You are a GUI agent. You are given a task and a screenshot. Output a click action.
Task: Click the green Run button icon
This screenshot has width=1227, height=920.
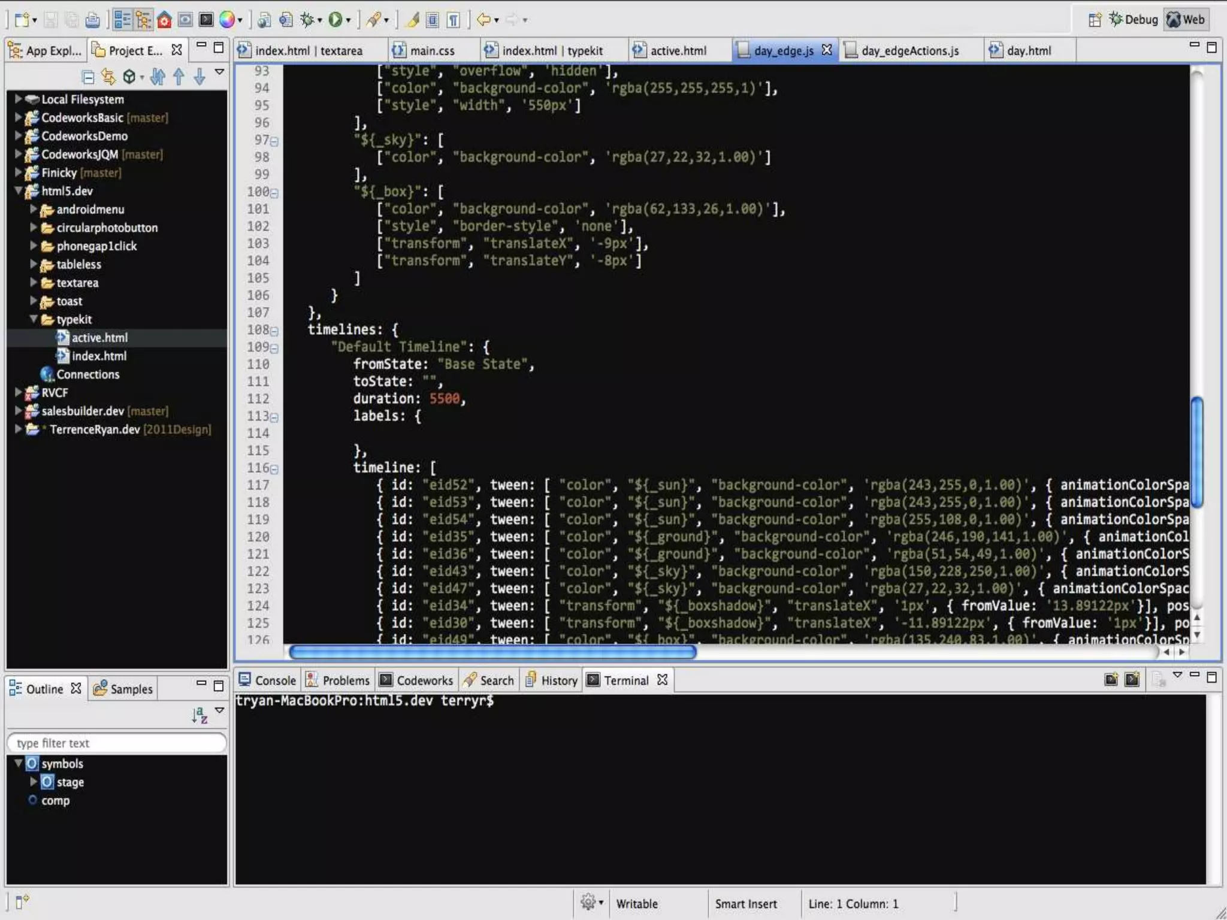click(336, 20)
